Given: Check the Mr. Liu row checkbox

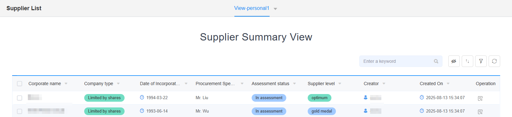Looking at the screenshot, I should coord(20,98).
